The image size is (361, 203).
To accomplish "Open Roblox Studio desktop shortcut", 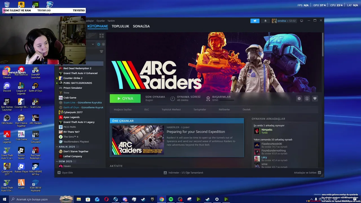I will pyautogui.click(x=21, y=153).
